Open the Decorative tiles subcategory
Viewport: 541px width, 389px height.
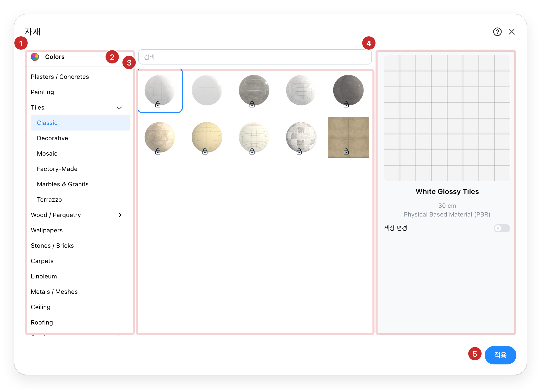point(53,138)
